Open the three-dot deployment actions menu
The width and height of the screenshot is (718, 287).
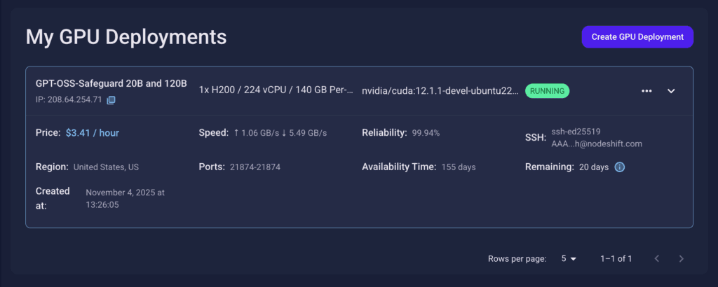[646, 91]
